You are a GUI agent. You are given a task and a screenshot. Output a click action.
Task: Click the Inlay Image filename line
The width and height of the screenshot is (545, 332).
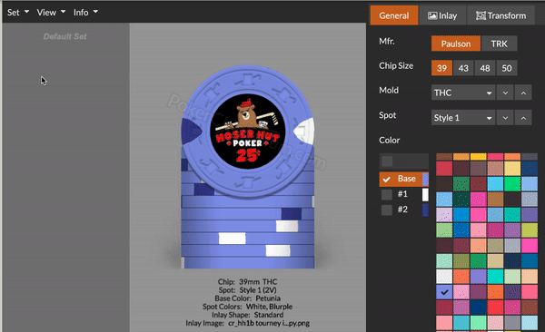click(247, 323)
